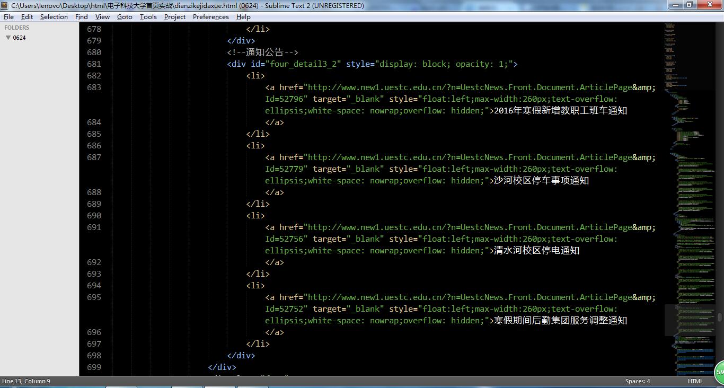Viewport: 724px width, 388px height.
Task: Maximize the Sublime Text window
Action: tap(690, 5)
